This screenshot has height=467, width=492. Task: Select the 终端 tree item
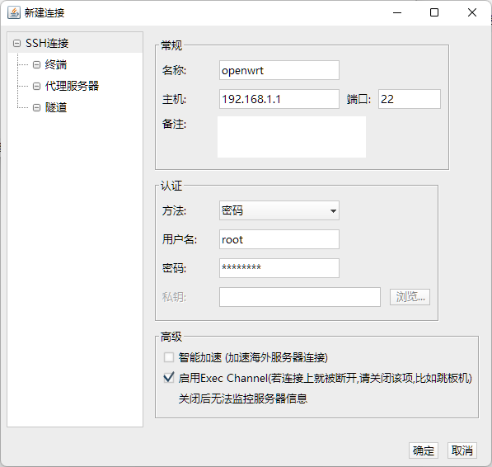point(55,64)
